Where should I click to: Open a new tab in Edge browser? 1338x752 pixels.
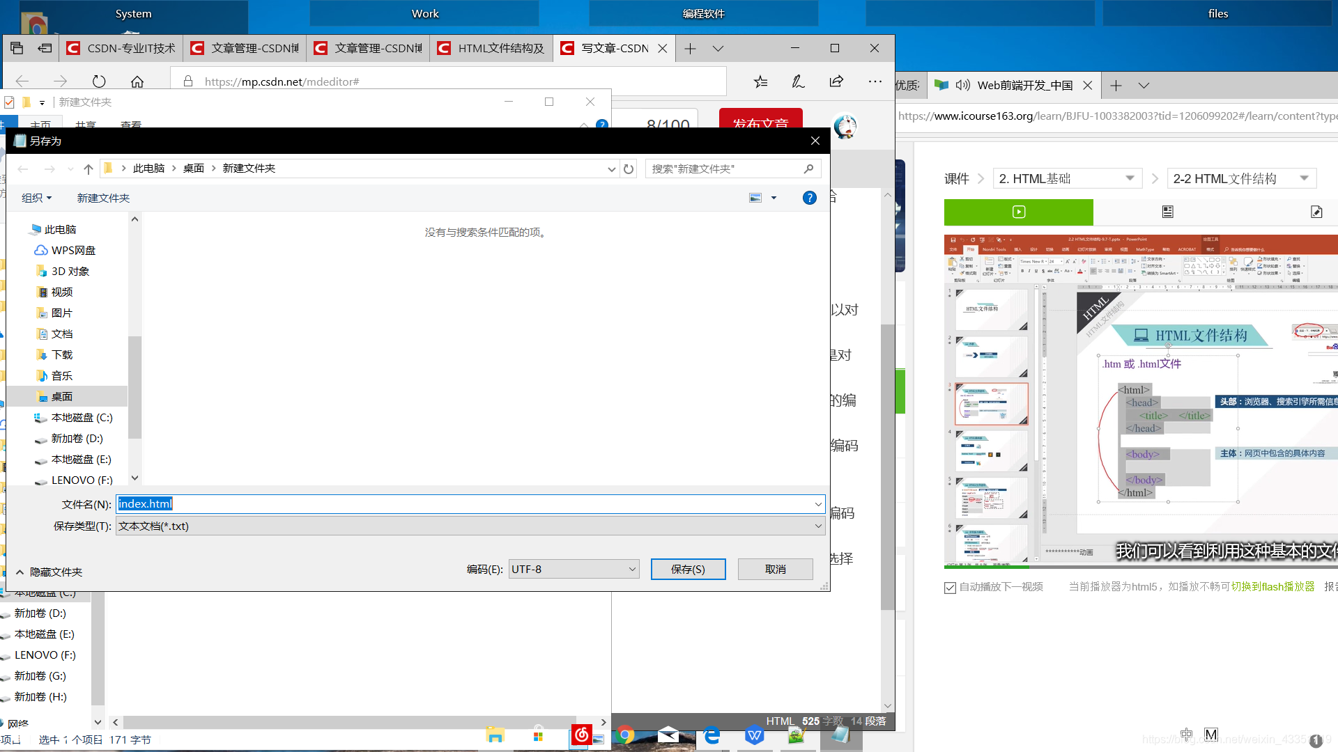pos(690,48)
